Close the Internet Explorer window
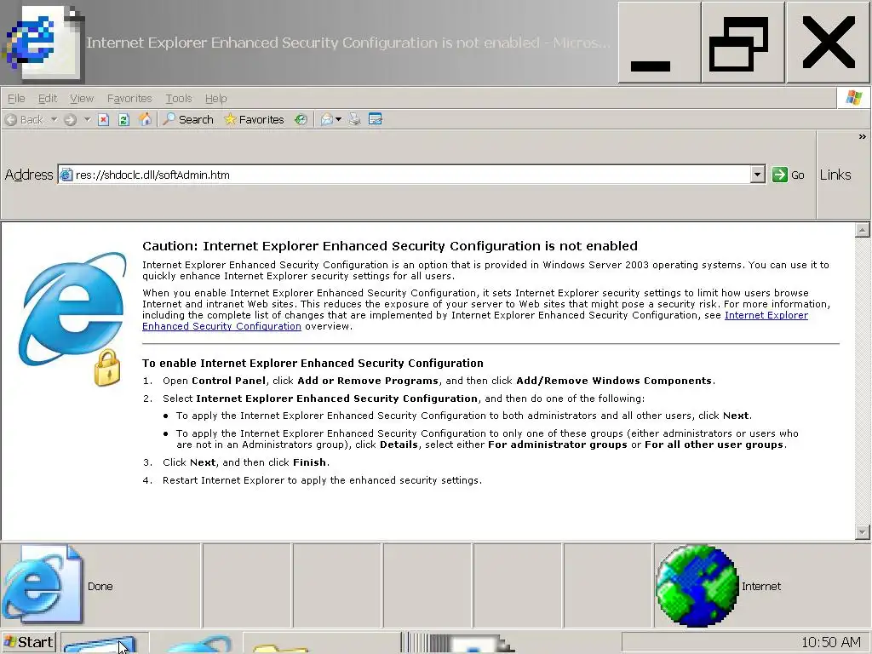 (828, 43)
